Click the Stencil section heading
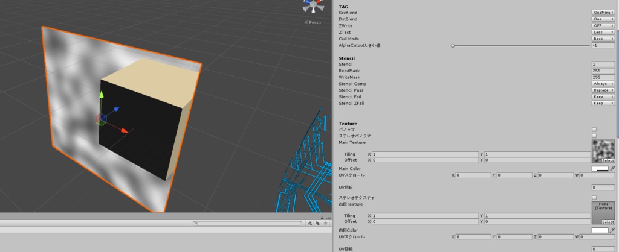 point(346,58)
